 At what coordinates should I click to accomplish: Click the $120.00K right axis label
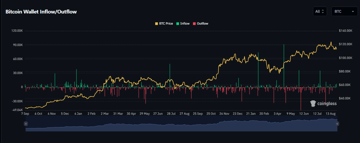[x=346, y=44]
